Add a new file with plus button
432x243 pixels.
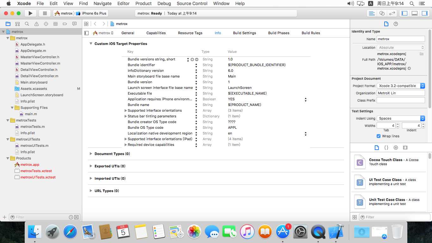click(x=4, y=217)
